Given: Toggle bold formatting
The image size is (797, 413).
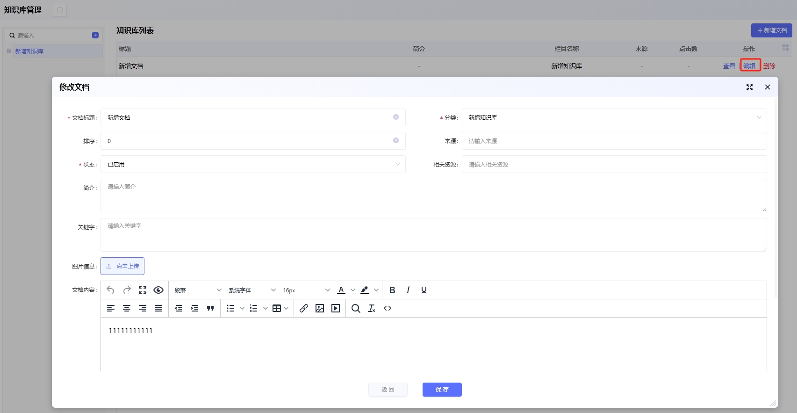Looking at the screenshot, I should (392, 290).
